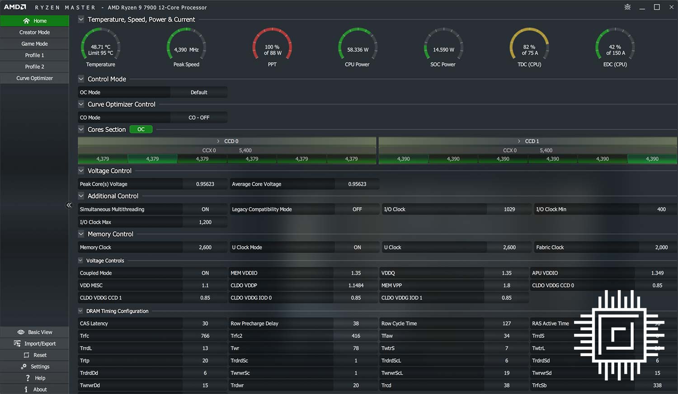Viewport: 678px width, 394px height.
Task: Collapse the sidebar with double-chevron icon
Action: pos(69,205)
